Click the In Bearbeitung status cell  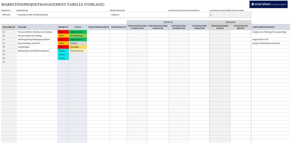click(x=78, y=35)
